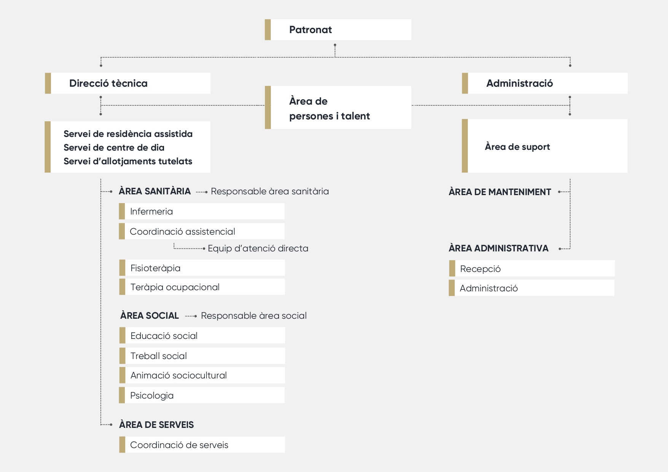This screenshot has width=668, height=472.
Task: Choose the Fisioteràpia item
Action: 201,268
